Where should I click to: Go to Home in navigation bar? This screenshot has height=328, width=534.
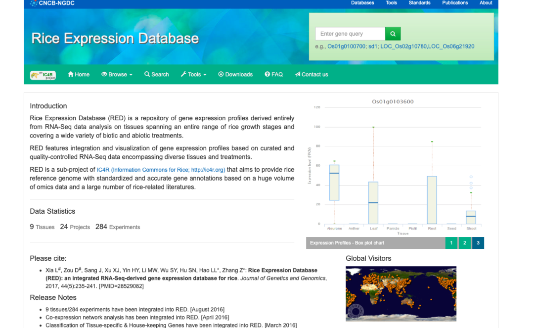(x=79, y=75)
